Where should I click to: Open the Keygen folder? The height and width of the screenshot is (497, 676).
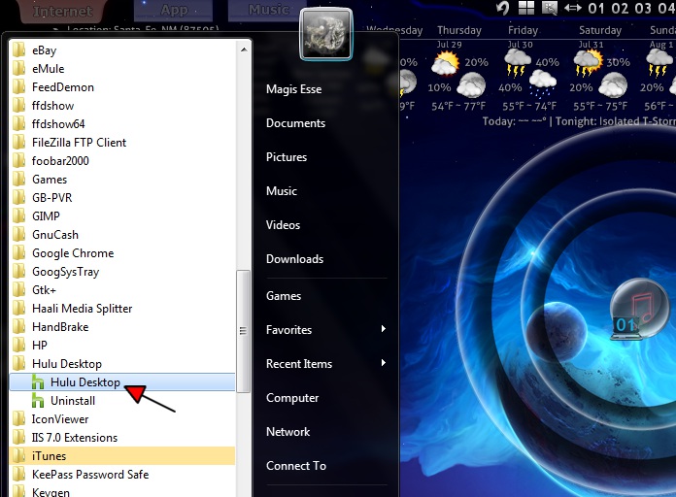click(122, 491)
